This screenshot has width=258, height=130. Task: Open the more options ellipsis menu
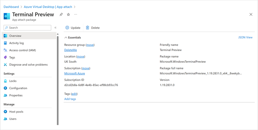76,14
